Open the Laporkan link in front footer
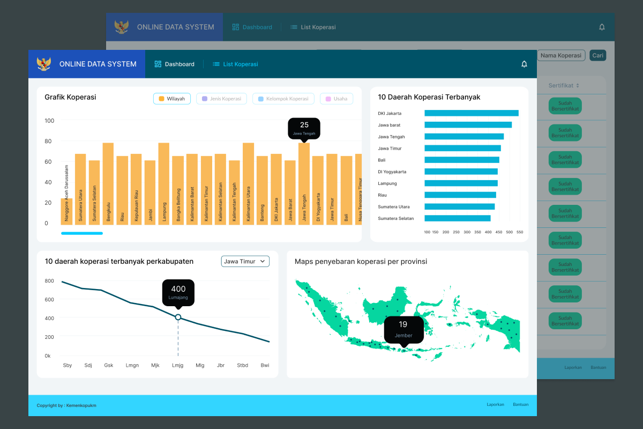The image size is (643, 429). coord(495,405)
